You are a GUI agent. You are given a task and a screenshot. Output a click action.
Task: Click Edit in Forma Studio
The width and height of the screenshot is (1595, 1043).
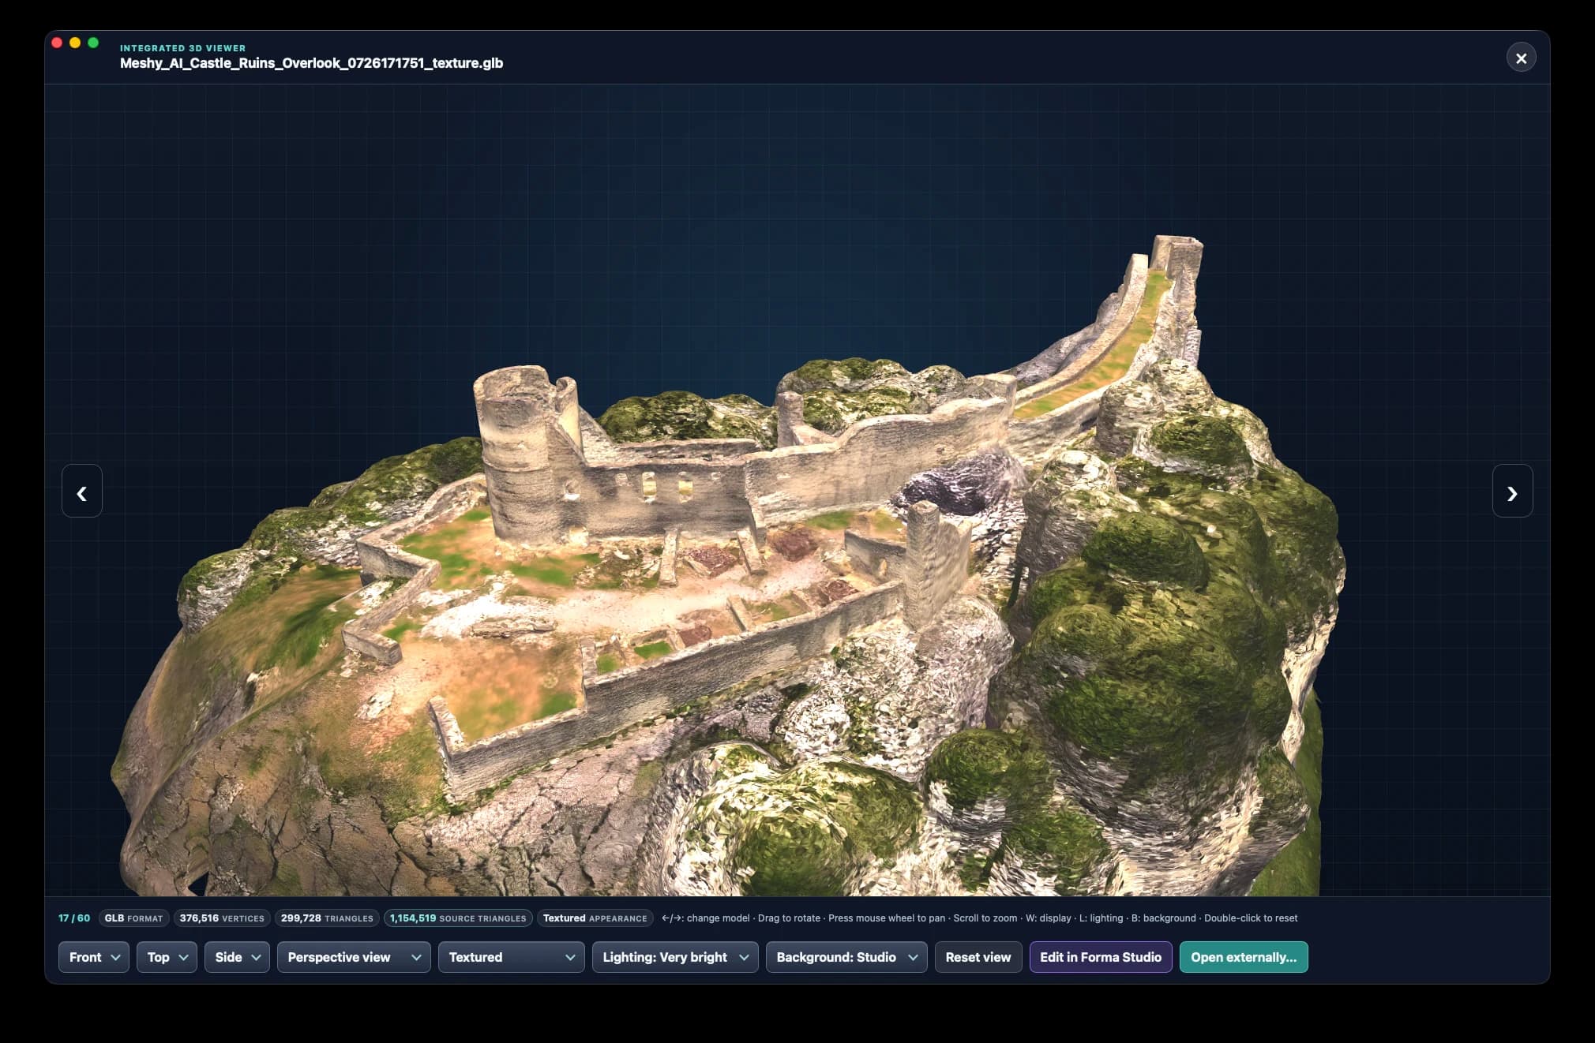1101,957
